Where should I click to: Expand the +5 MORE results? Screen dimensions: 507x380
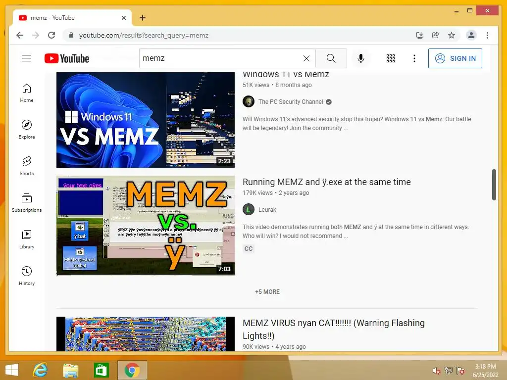(x=267, y=292)
